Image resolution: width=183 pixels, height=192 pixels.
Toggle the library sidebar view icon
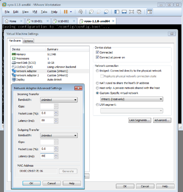pos(117,12)
